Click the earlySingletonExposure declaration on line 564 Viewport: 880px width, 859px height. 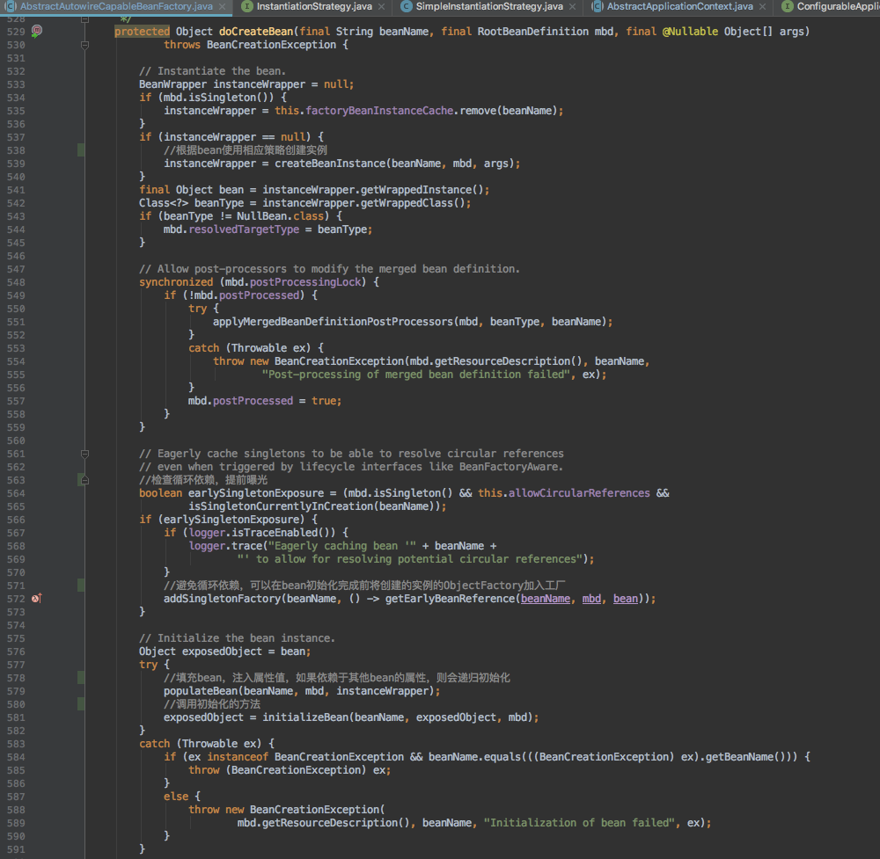(256, 493)
